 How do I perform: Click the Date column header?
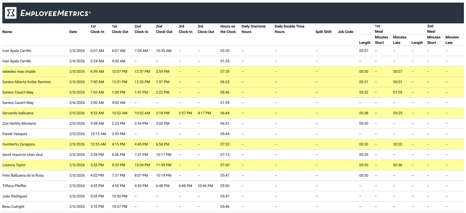point(73,32)
